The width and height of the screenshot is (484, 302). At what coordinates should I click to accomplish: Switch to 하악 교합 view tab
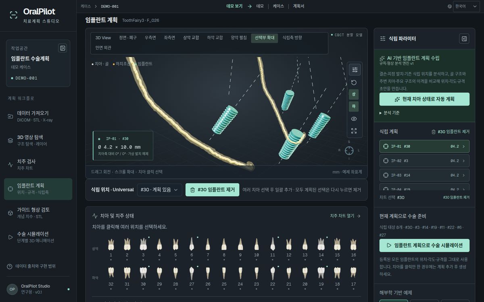tap(215, 38)
